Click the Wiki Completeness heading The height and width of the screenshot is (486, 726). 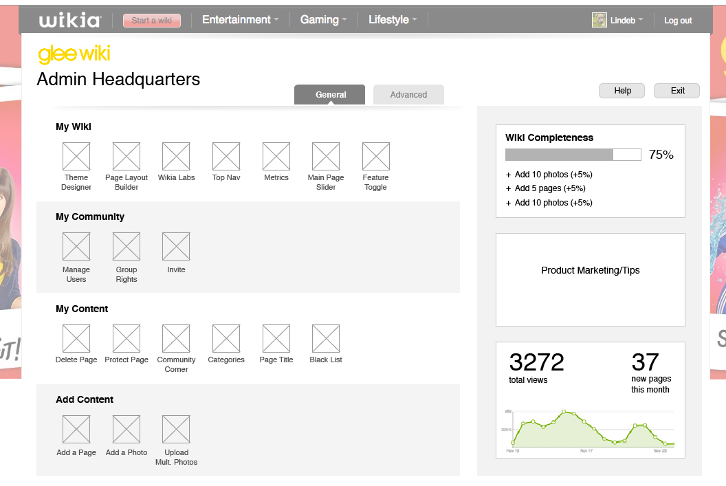549,137
